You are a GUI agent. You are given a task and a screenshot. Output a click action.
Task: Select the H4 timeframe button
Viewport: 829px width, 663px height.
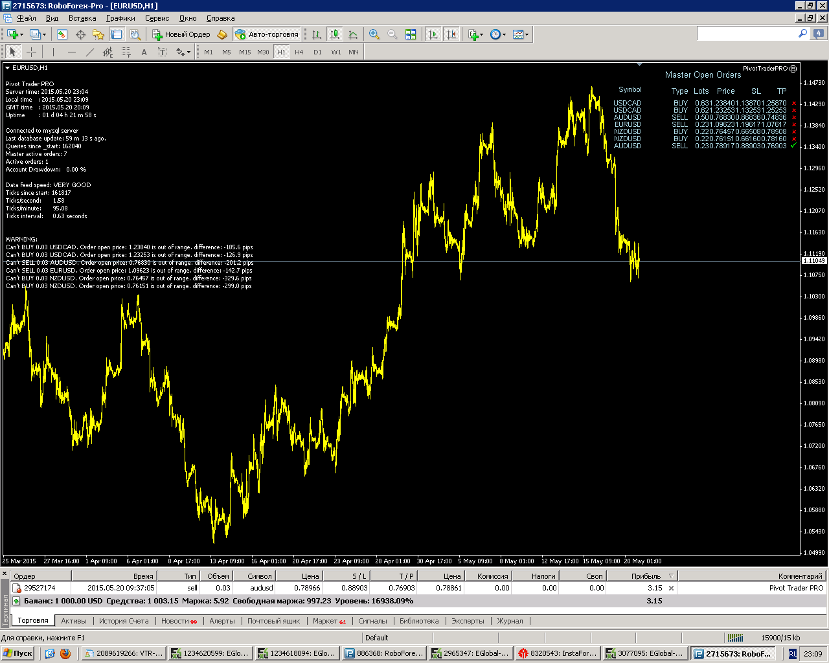pos(299,52)
